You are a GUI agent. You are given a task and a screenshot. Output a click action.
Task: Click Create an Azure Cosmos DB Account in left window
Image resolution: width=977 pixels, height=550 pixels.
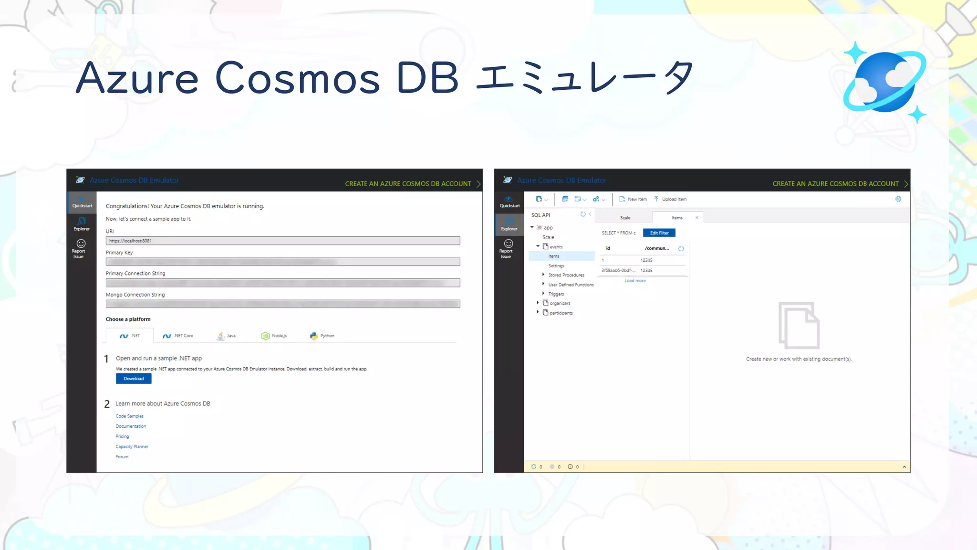click(413, 184)
